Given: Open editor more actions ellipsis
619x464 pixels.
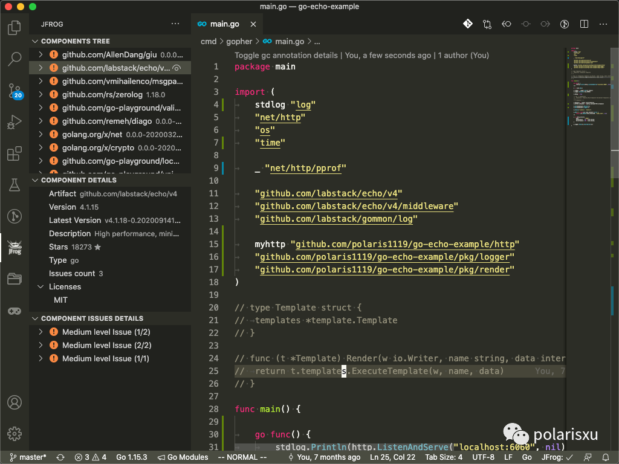Looking at the screenshot, I should pyautogui.click(x=603, y=24).
